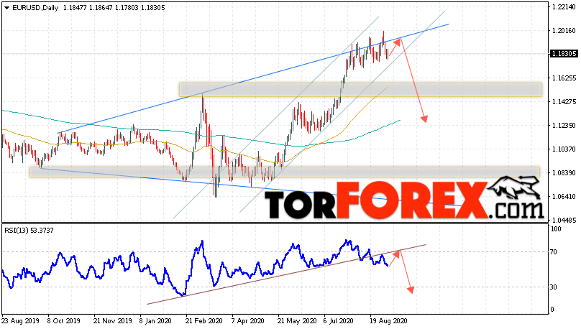The image size is (581, 329).
Task: Click the current price tag 1.18305
Action: click(x=564, y=54)
